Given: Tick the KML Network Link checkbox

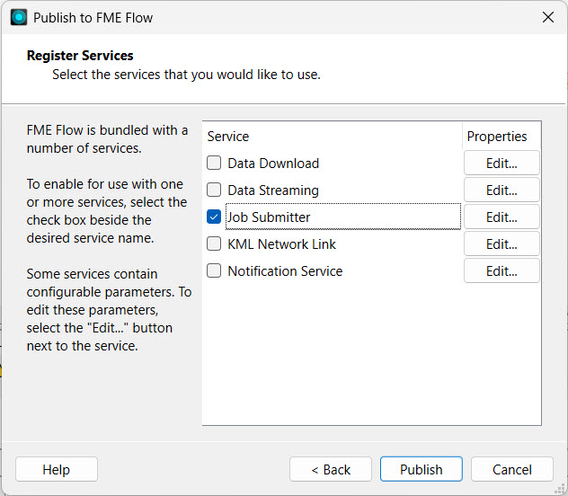Looking at the screenshot, I should click(x=214, y=244).
